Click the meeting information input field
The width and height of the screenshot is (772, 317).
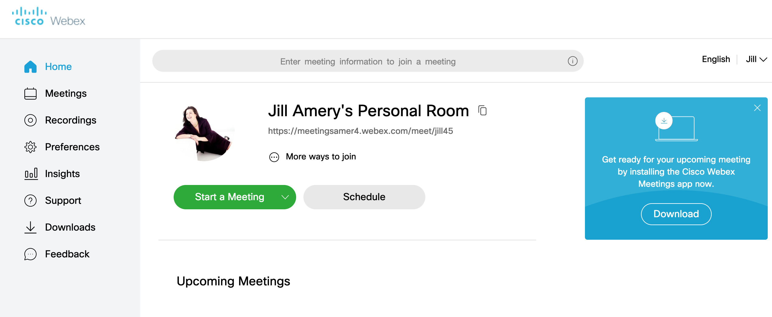[359, 61]
